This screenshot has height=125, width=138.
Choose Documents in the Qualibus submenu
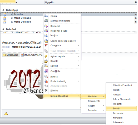coord(93,101)
